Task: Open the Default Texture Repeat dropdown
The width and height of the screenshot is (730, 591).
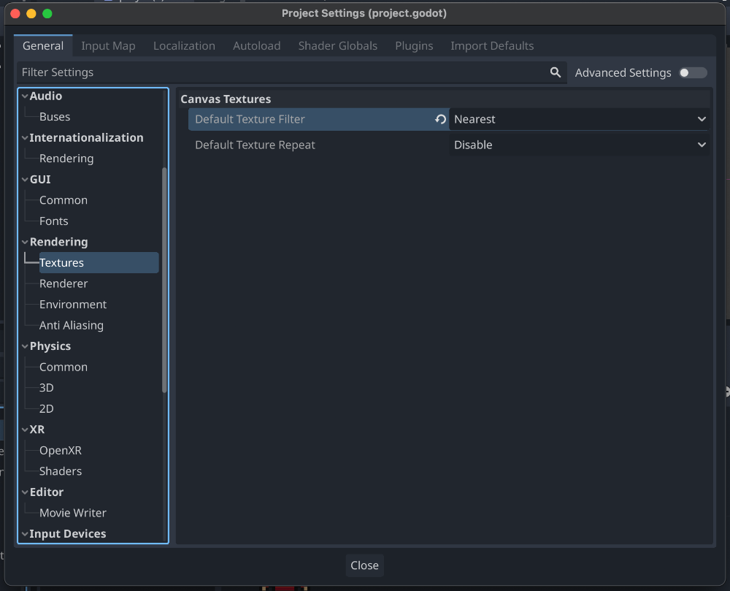Action: click(579, 145)
